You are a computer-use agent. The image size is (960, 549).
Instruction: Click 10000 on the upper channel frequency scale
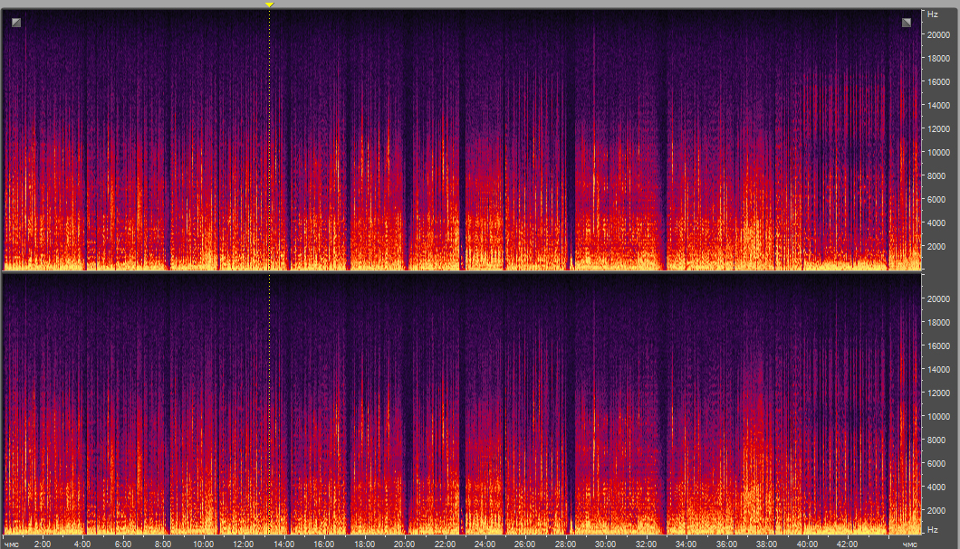[x=938, y=152]
